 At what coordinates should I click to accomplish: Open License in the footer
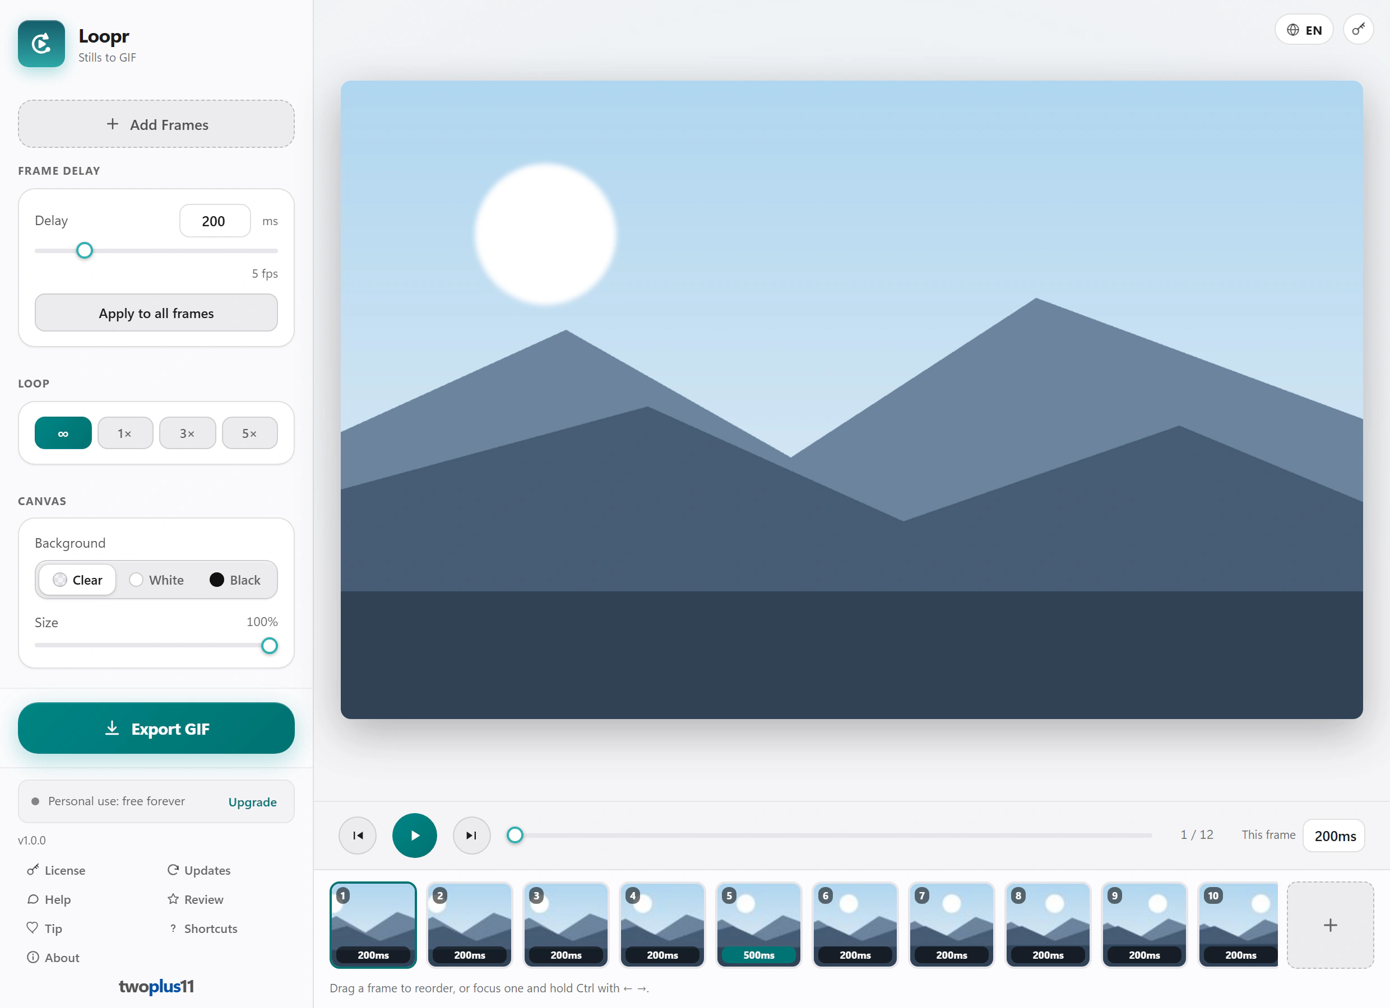pyautogui.click(x=57, y=870)
